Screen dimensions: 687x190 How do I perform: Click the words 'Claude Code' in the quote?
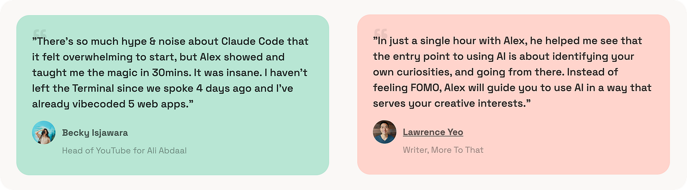tap(248, 41)
